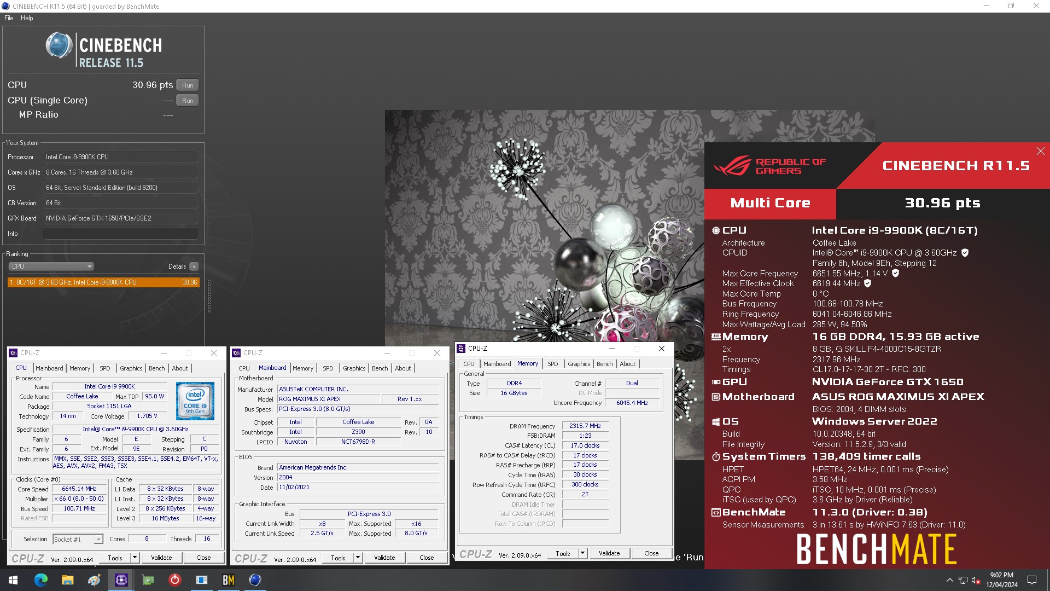Click the Max Core Frequency shield icon
Screen dimensions: 1050x591
pyautogui.click(x=895, y=273)
